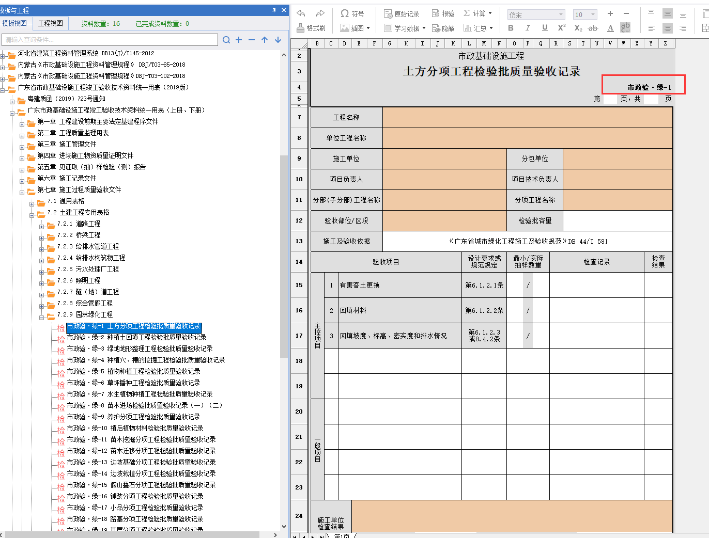Click the redo arrow icon
The image size is (709, 538).
(320, 13)
